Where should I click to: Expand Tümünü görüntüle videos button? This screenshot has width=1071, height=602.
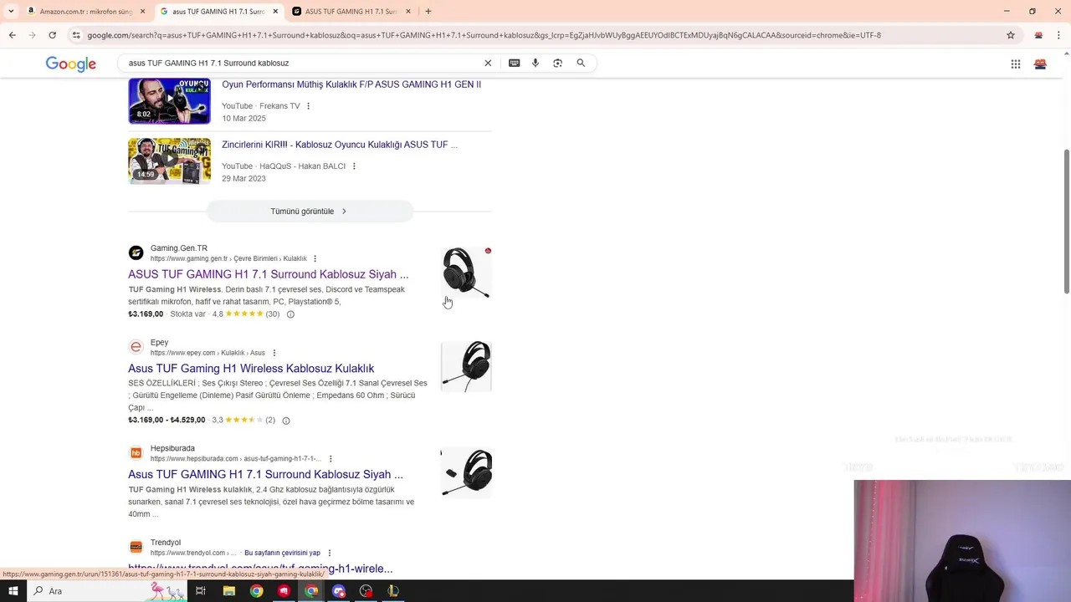[x=310, y=212]
